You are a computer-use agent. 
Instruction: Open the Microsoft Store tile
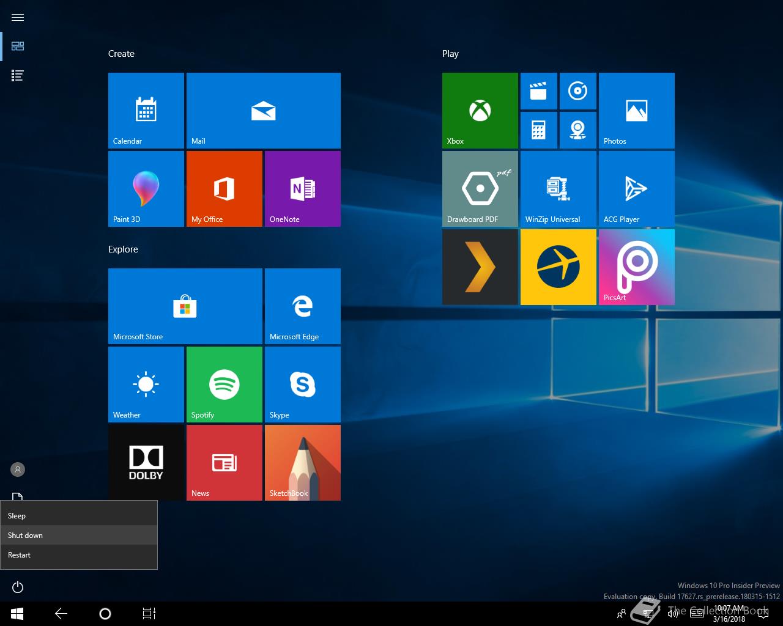[185, 306]
